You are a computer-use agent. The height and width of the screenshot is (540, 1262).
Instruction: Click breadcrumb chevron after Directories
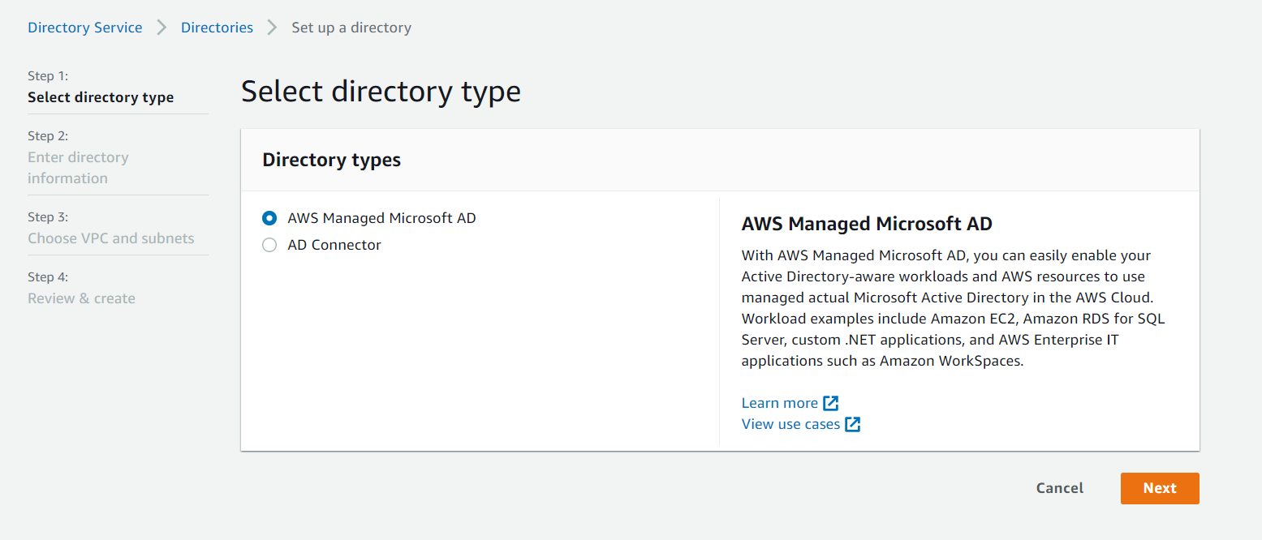coord(273,28)
